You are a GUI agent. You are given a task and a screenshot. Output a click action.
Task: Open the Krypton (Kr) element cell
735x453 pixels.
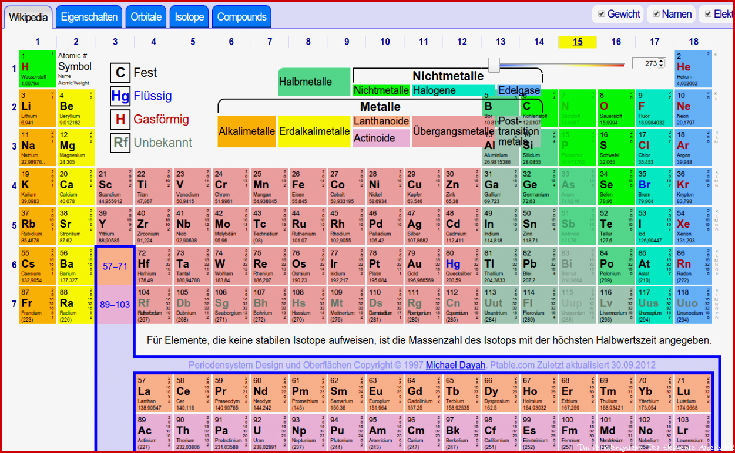pos(693,187)
